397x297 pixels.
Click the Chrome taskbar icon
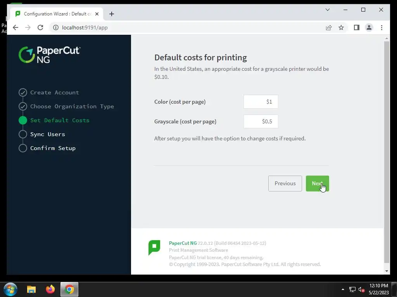tap(69, 289)
